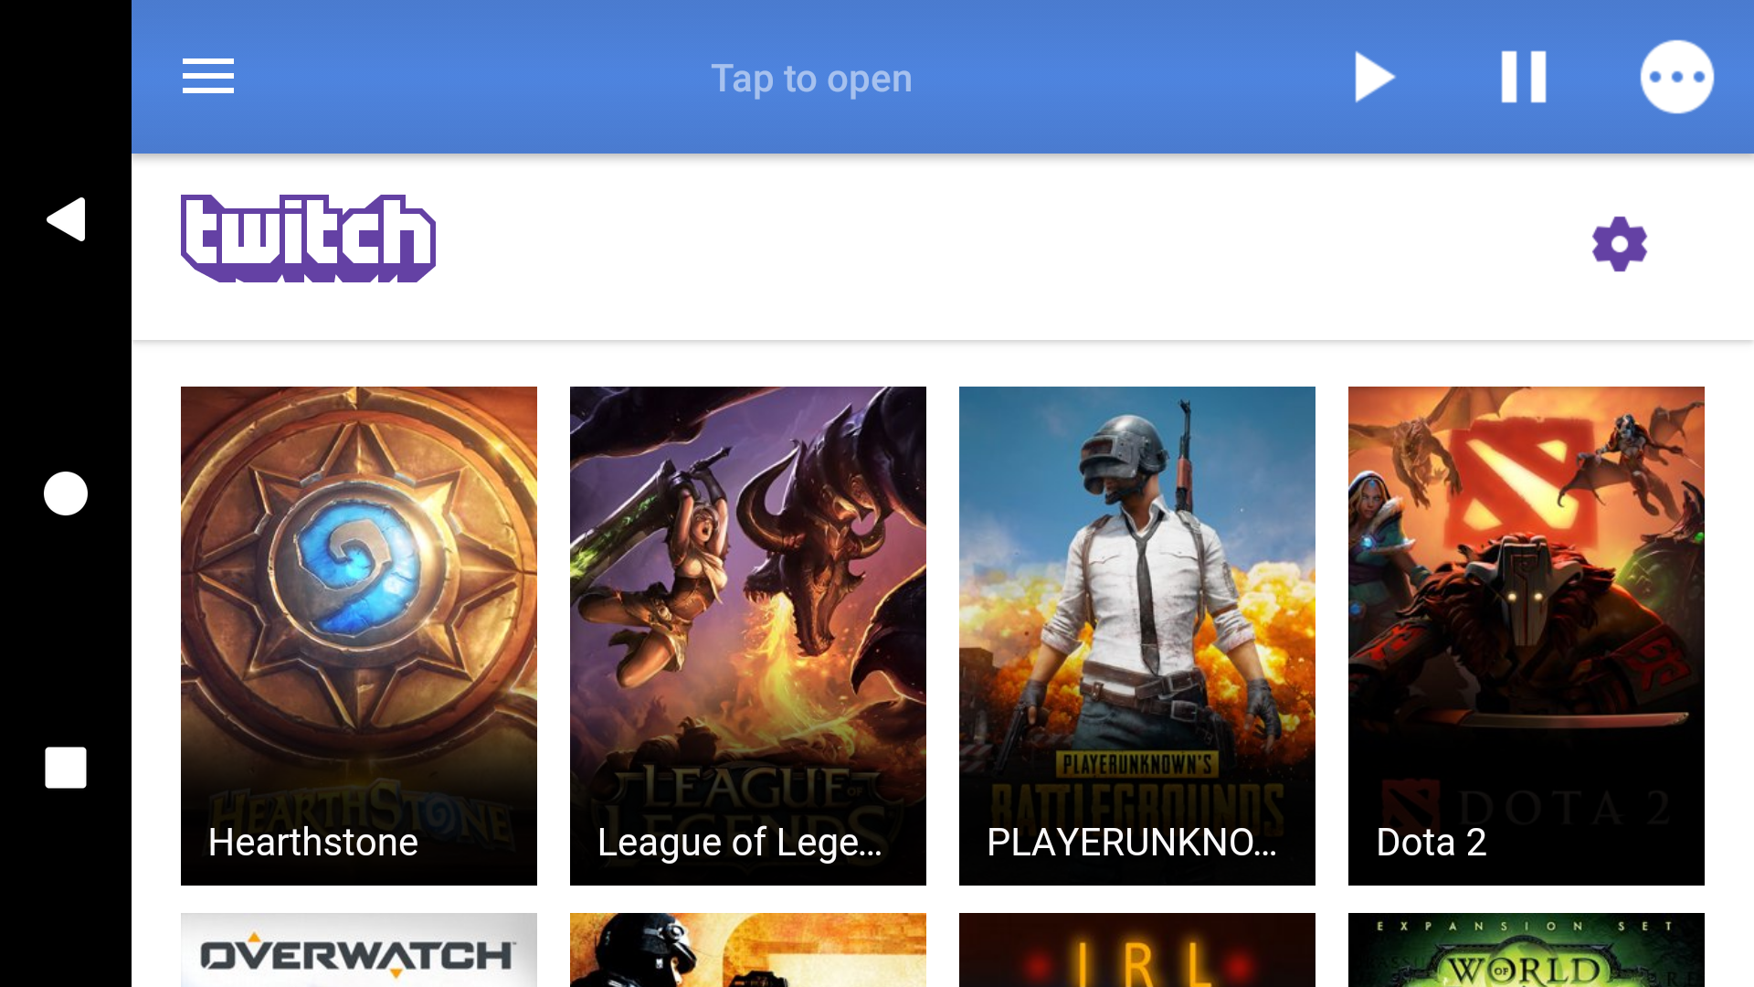Tap the notification saying Tap to open

click(811, 79)
